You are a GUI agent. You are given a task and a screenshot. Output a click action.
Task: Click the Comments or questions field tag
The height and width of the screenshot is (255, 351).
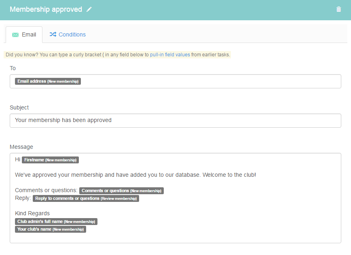pyautogui.click(x=121, y=191)
